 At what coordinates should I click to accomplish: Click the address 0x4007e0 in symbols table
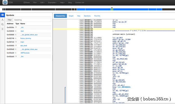[x=10, y=42]
